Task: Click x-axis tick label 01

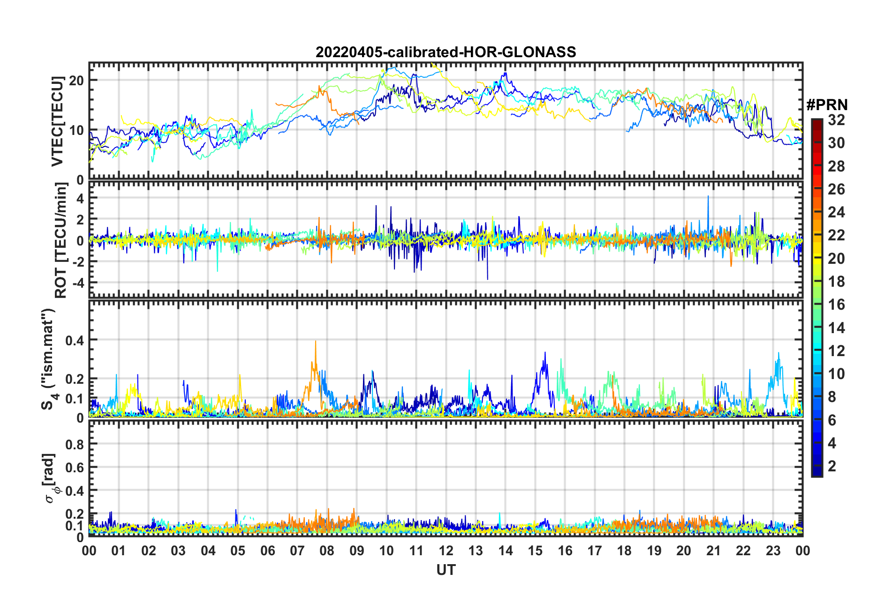Action: point(119,551)
